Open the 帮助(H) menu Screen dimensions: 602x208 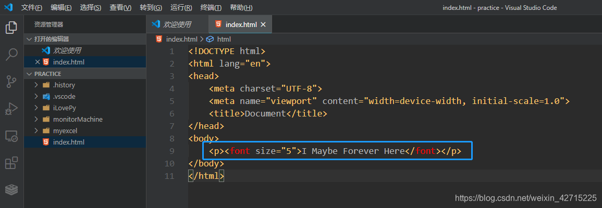241,8
